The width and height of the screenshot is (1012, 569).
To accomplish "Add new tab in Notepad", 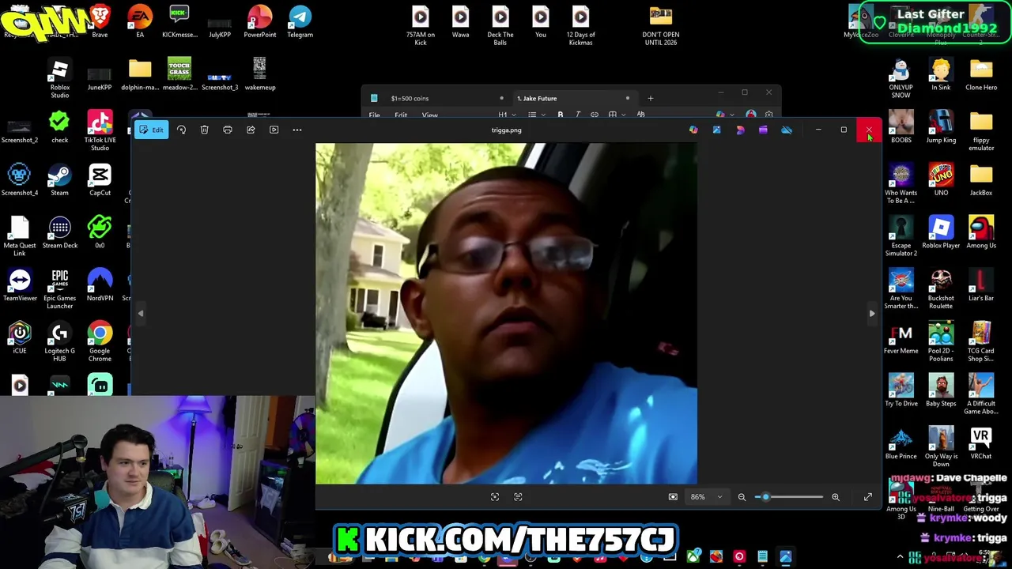I will tap(651, 99).
